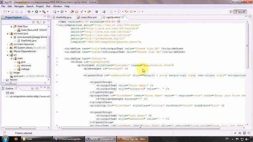Expand the Maven Dependencies node
This screenshot has width=253, height=142.
8,51
